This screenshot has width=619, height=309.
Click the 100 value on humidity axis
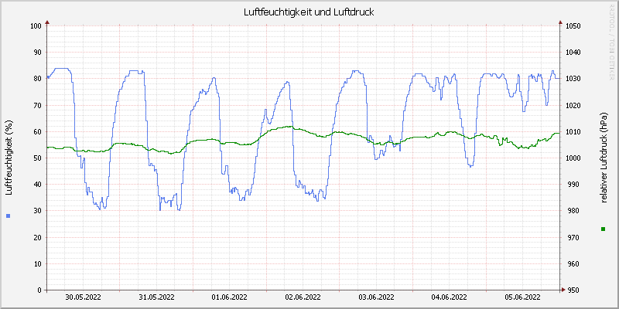(x=36, y=26)
